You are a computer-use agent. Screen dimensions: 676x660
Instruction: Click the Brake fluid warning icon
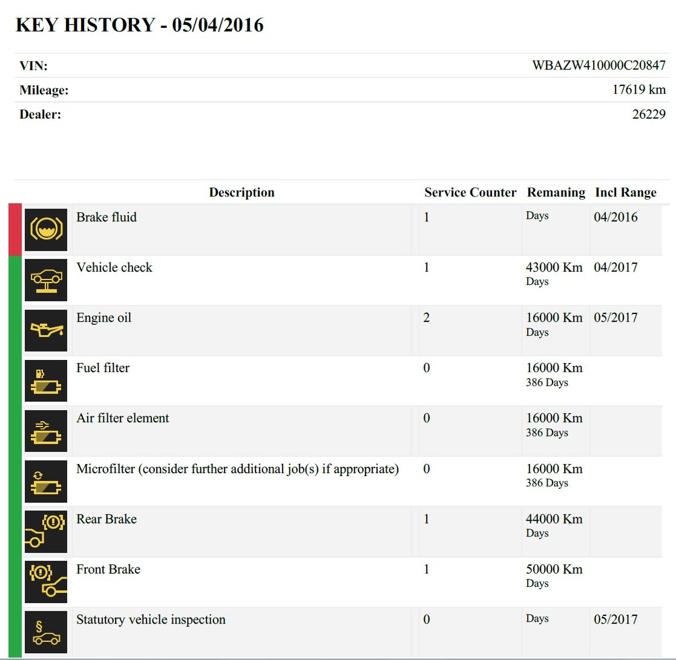coord(46,230)
